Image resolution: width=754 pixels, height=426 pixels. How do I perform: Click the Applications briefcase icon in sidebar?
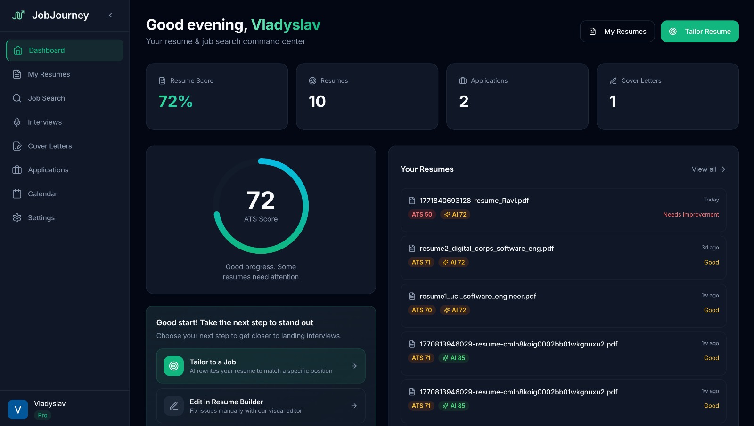17,170
